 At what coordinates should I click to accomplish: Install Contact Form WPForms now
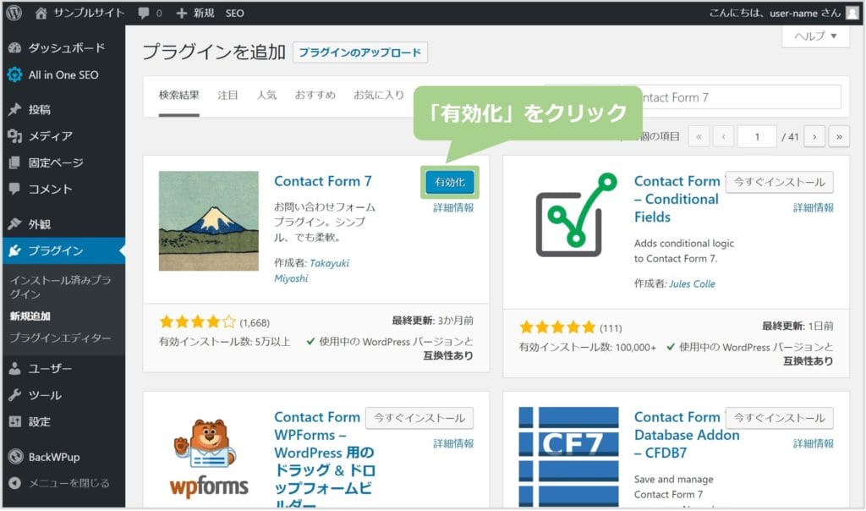(419, 418)
